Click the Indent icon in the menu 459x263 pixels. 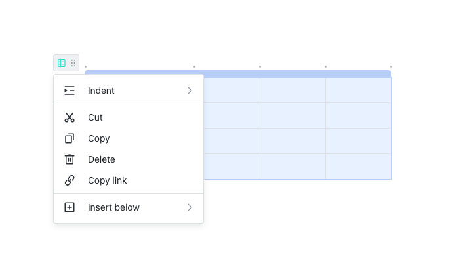(x=70, y=91)
